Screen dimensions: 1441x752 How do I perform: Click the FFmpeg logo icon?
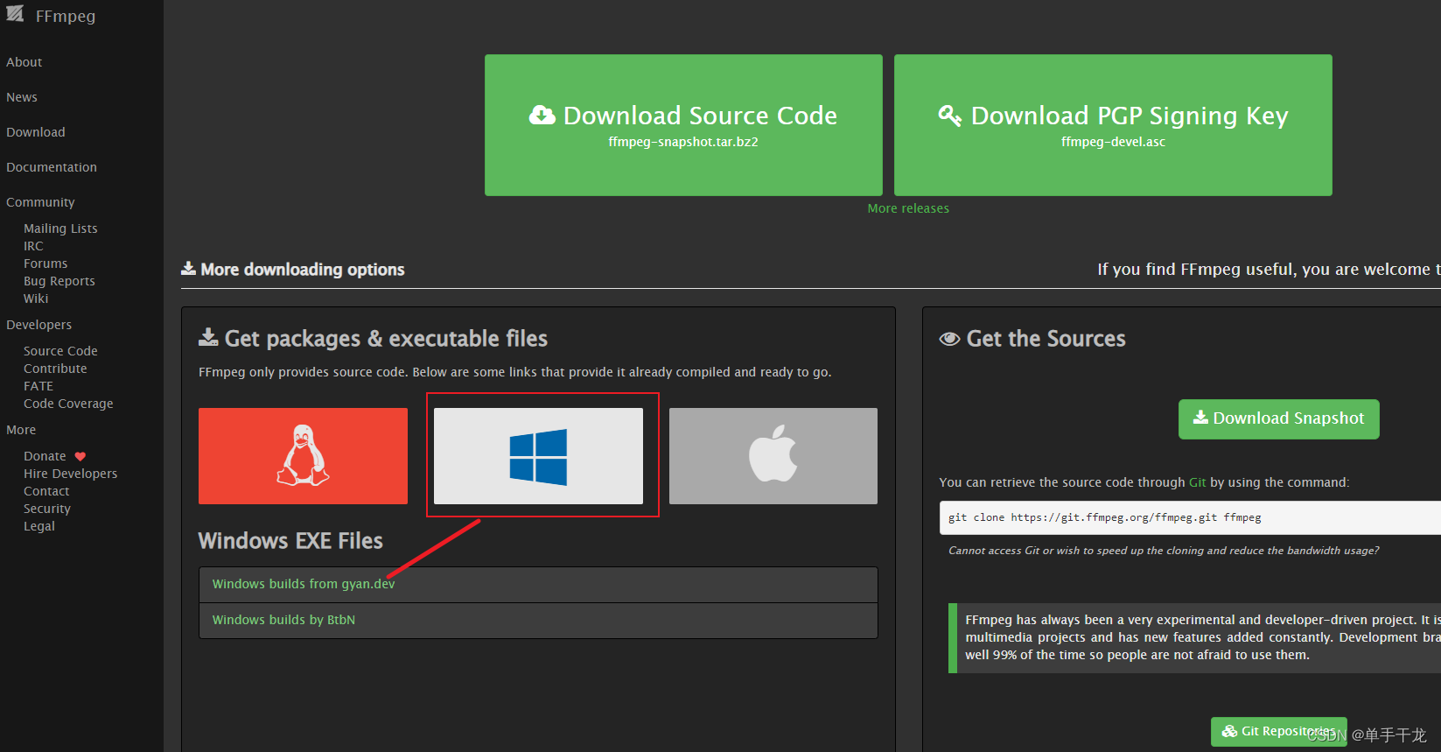[15, 13]
